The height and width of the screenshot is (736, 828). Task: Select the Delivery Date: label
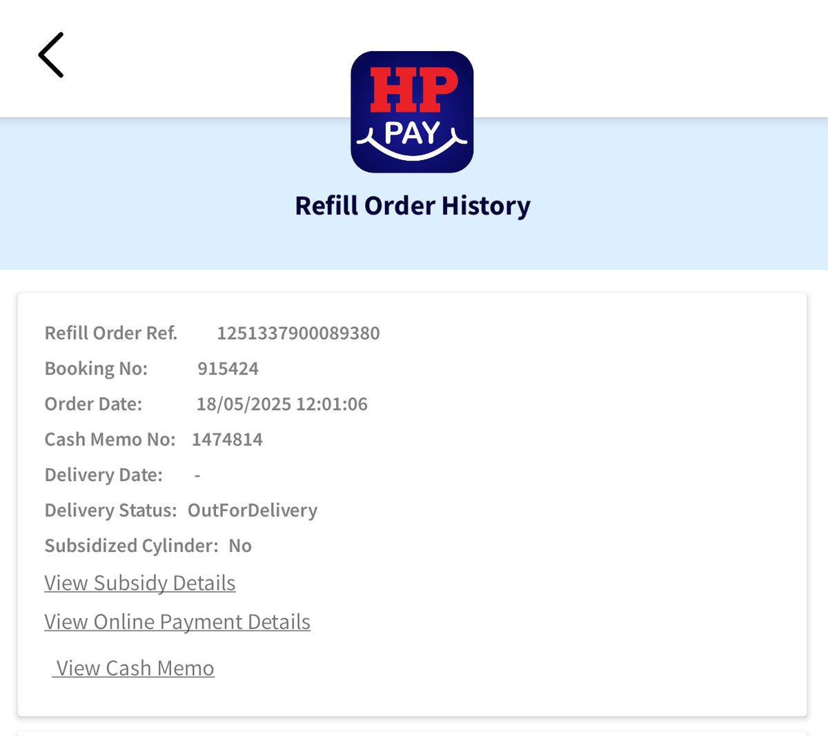click(103, 475)
